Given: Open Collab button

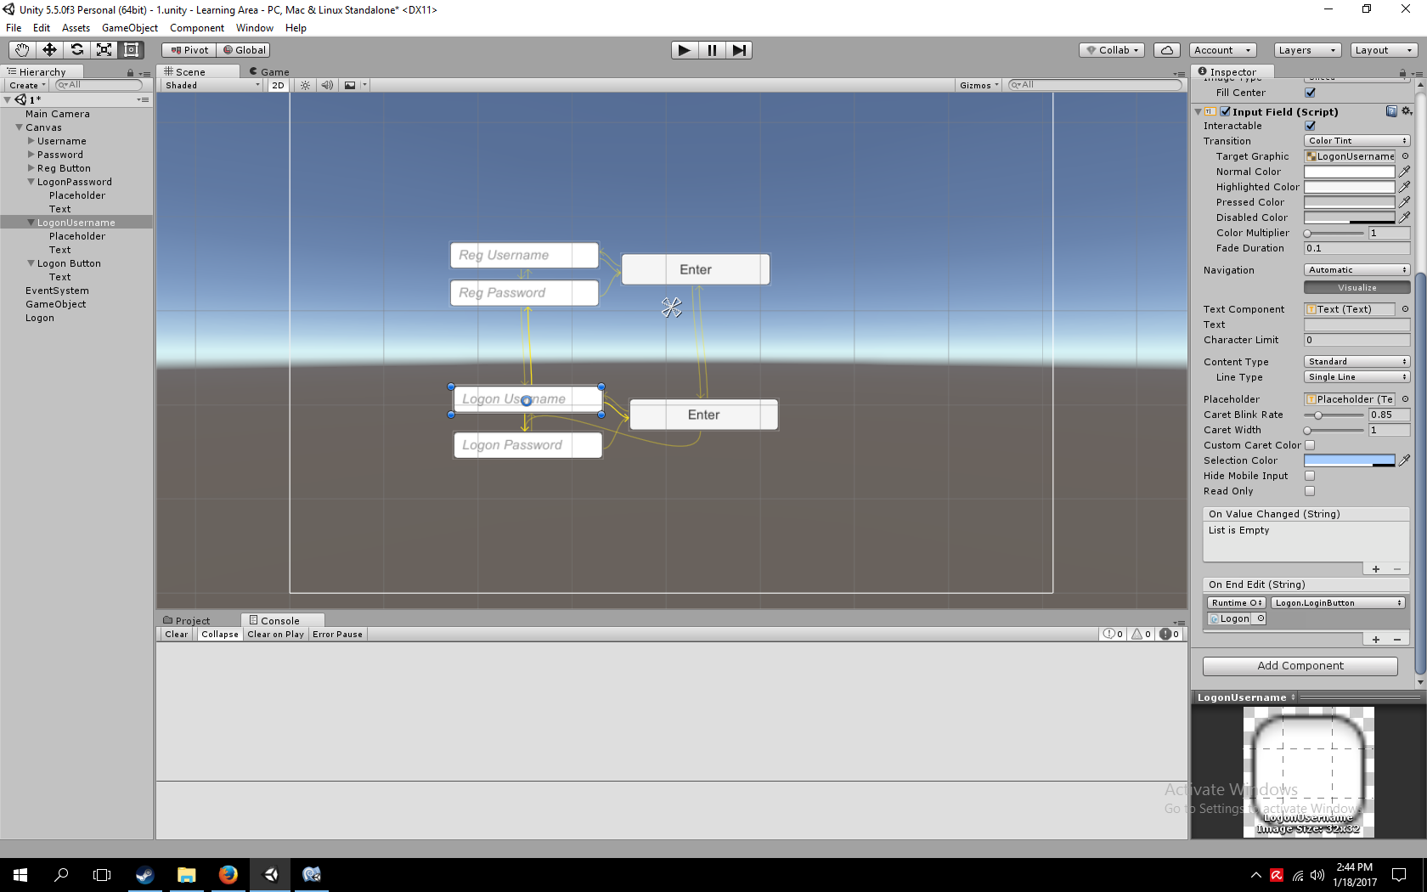Looking at the screenshot, I should click(x=1113, y=50).
